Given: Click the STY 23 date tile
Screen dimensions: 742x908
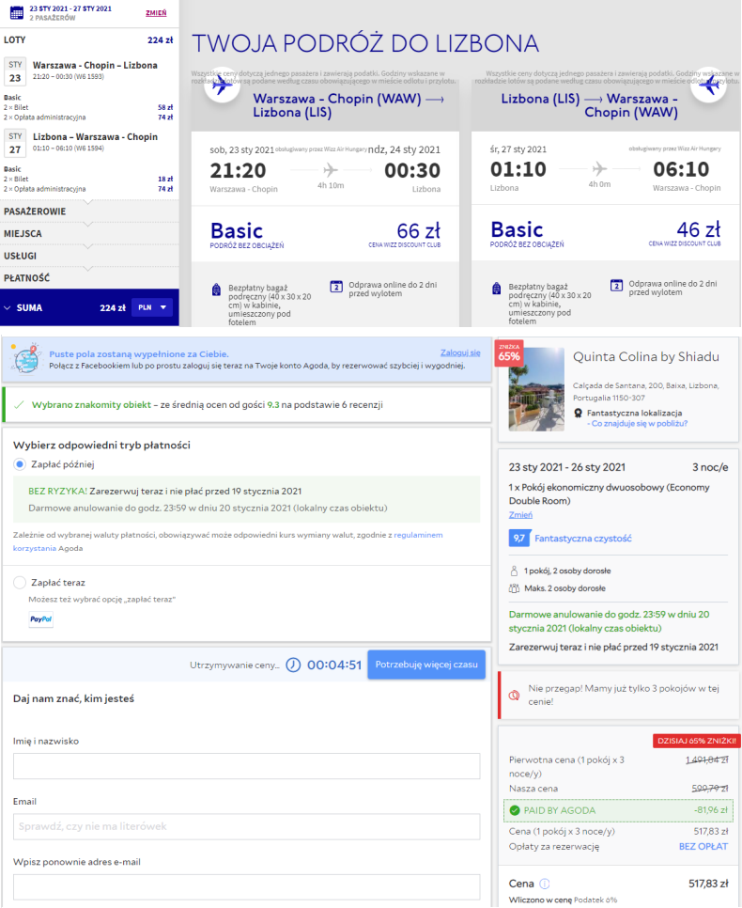Looking at the screenshot, I should [x=15, y=71].
